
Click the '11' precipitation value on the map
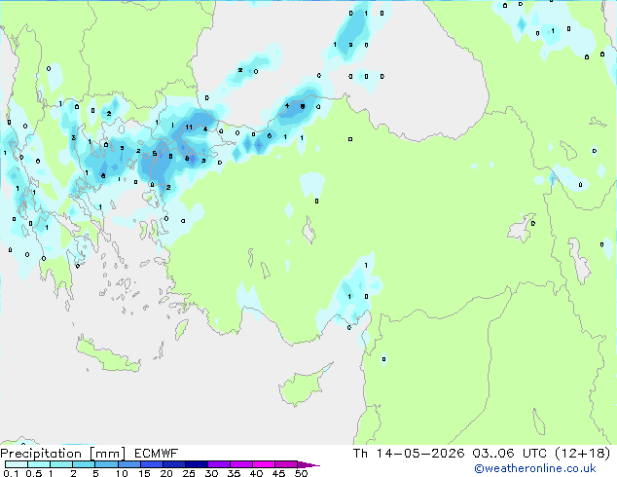pyautogui.click(x=189, y=128)
